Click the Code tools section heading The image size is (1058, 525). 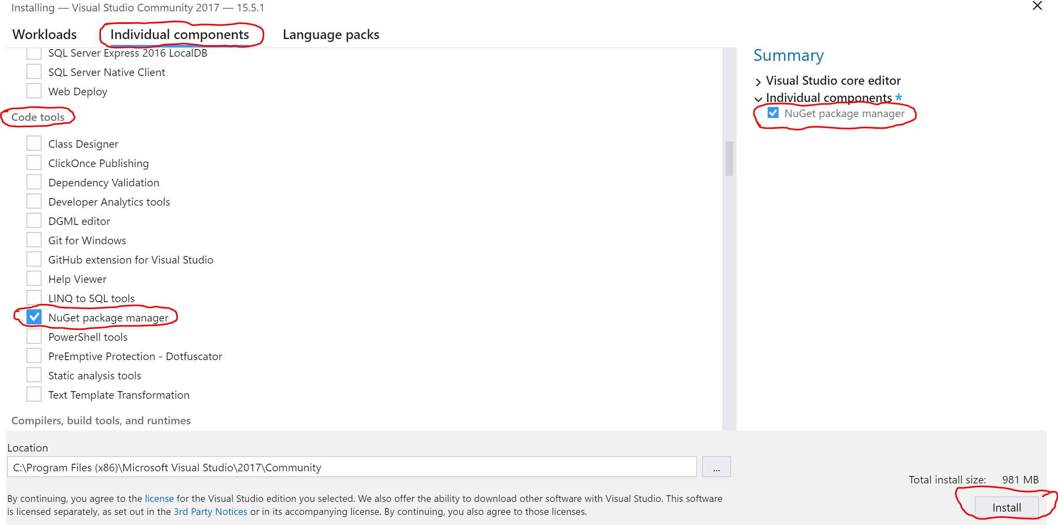[38, 117]
